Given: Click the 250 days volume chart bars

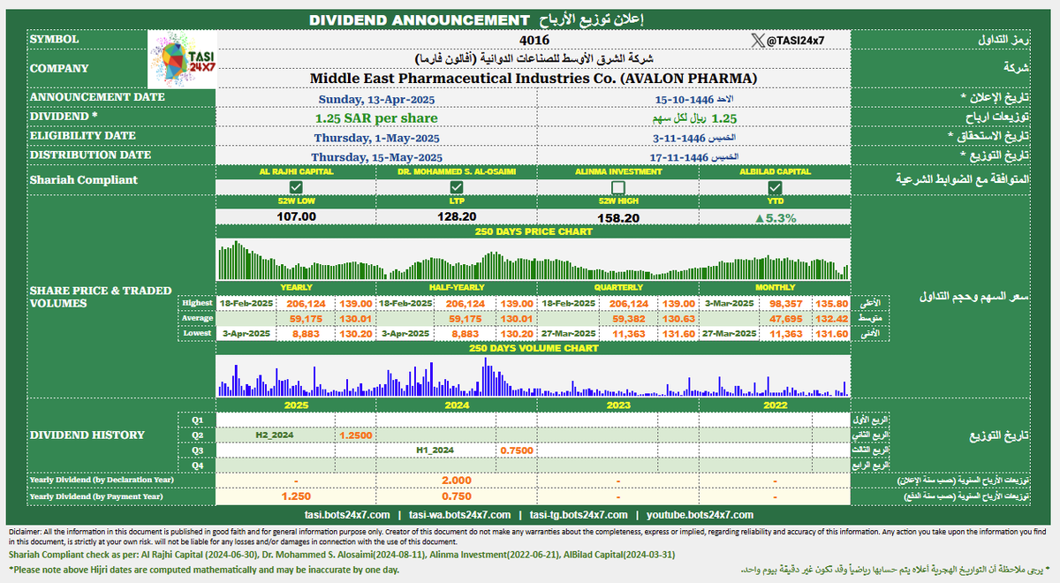Looking at the screenshot, I should [x=533, y=375].
